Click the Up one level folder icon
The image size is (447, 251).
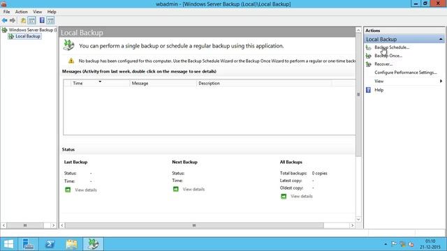(23, 20)
